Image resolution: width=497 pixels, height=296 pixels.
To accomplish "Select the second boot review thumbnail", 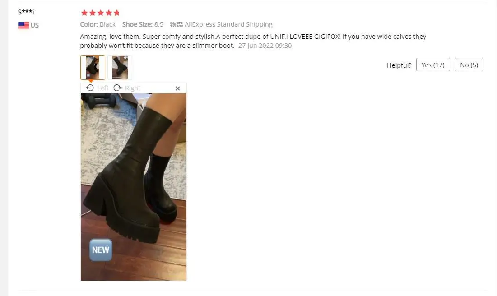I will (x=120, y=67).
